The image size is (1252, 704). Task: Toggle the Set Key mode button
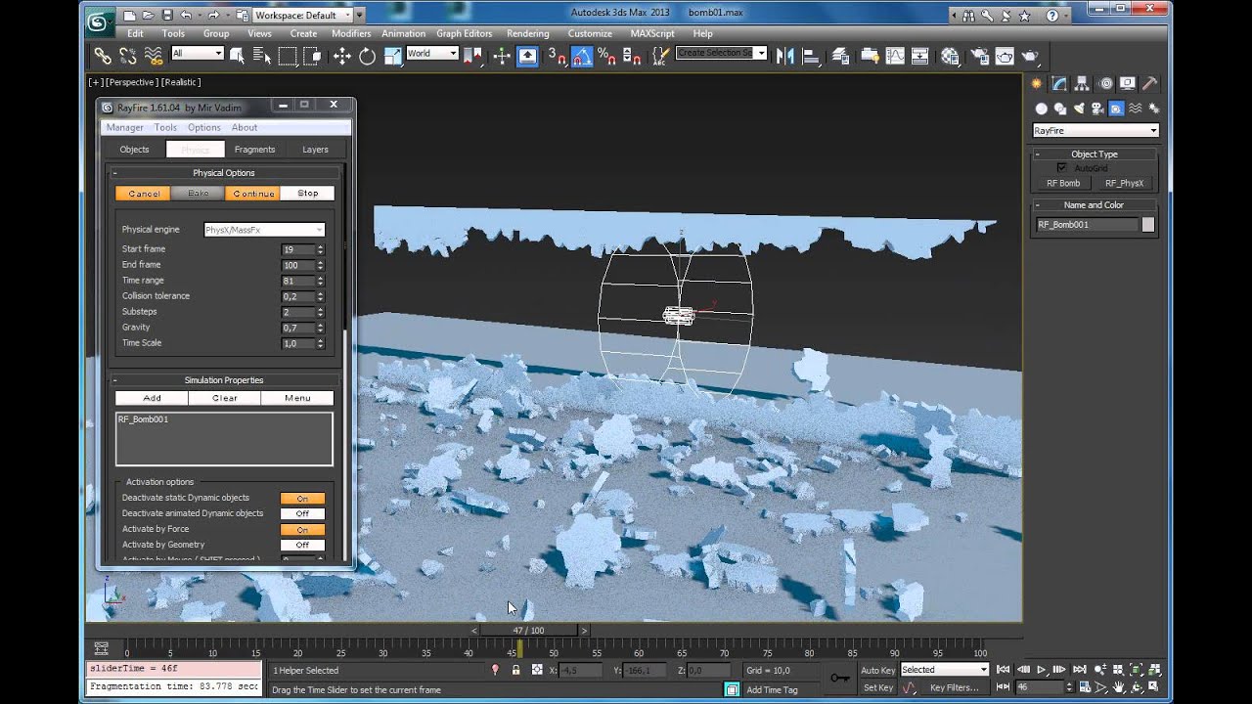coord(877,688)
